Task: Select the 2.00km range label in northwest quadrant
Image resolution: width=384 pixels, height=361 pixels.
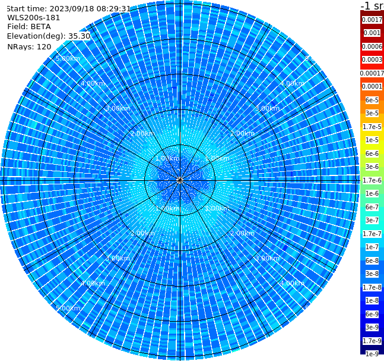Action: 142,133
